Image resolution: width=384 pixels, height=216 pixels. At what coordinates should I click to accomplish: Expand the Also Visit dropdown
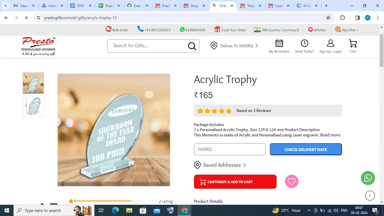[x=347, y=30]
